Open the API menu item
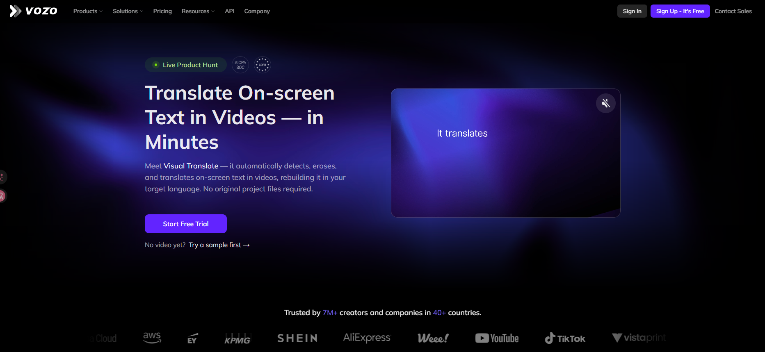 tap(230, 11)
